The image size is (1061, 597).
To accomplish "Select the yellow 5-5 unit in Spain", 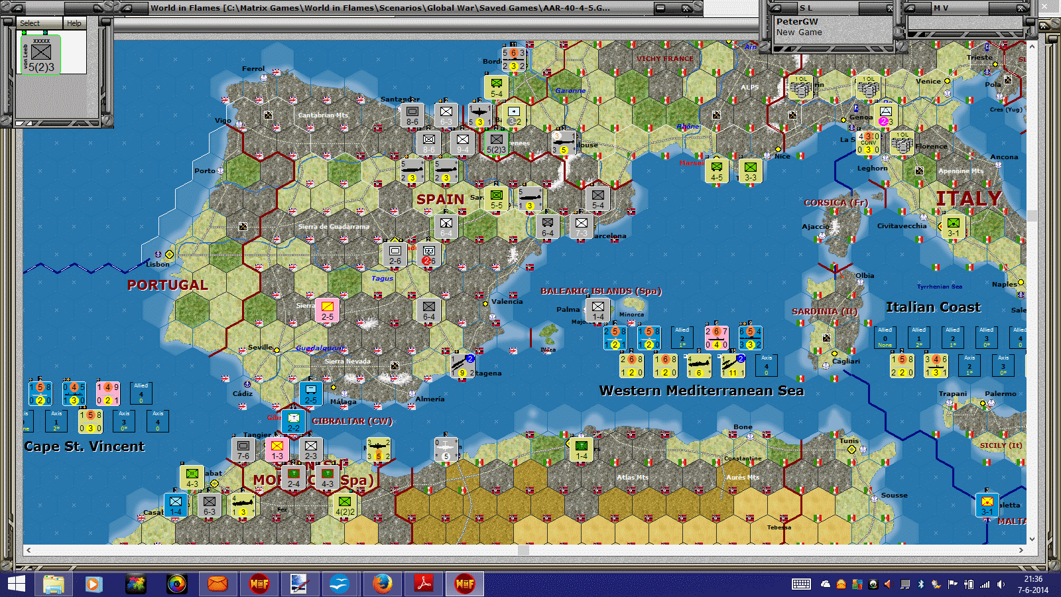I will (x=497, y=198).
